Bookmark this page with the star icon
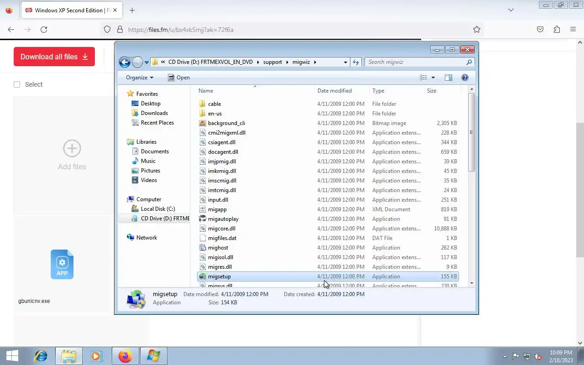 [x=477, y=29]
